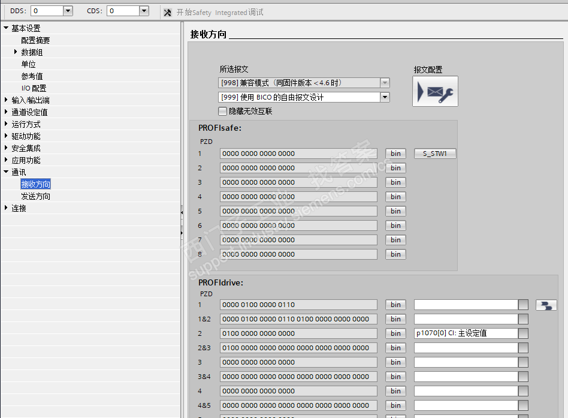Expand the 运行方式 tree node

click(x=6, y=124)
